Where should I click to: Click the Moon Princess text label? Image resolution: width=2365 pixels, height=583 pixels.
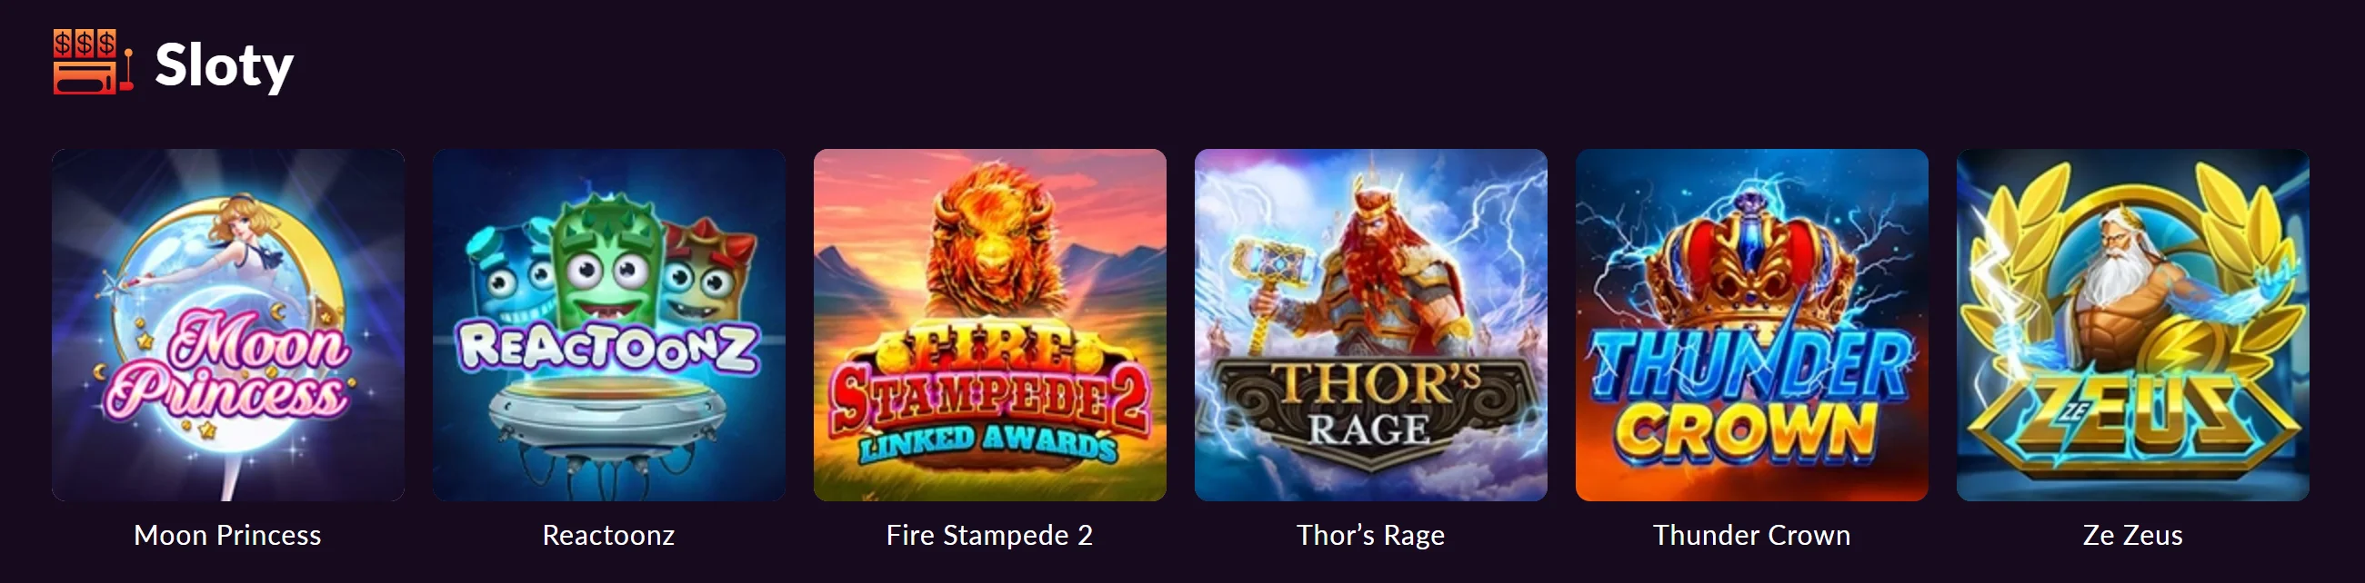[227, 536]
